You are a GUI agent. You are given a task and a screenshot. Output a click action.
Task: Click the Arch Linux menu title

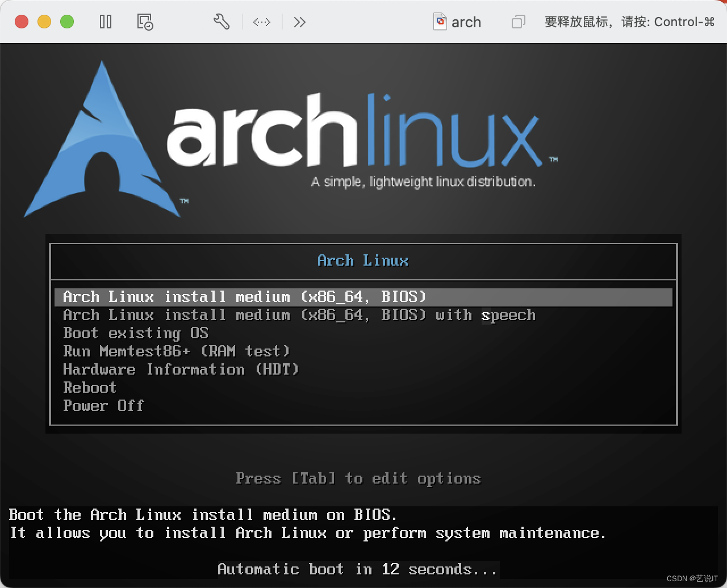(x=363, y=261)
